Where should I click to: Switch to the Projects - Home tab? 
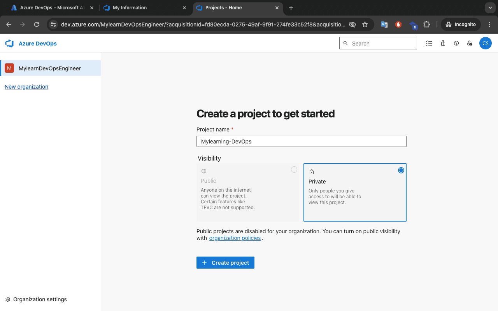pos(238,8)
